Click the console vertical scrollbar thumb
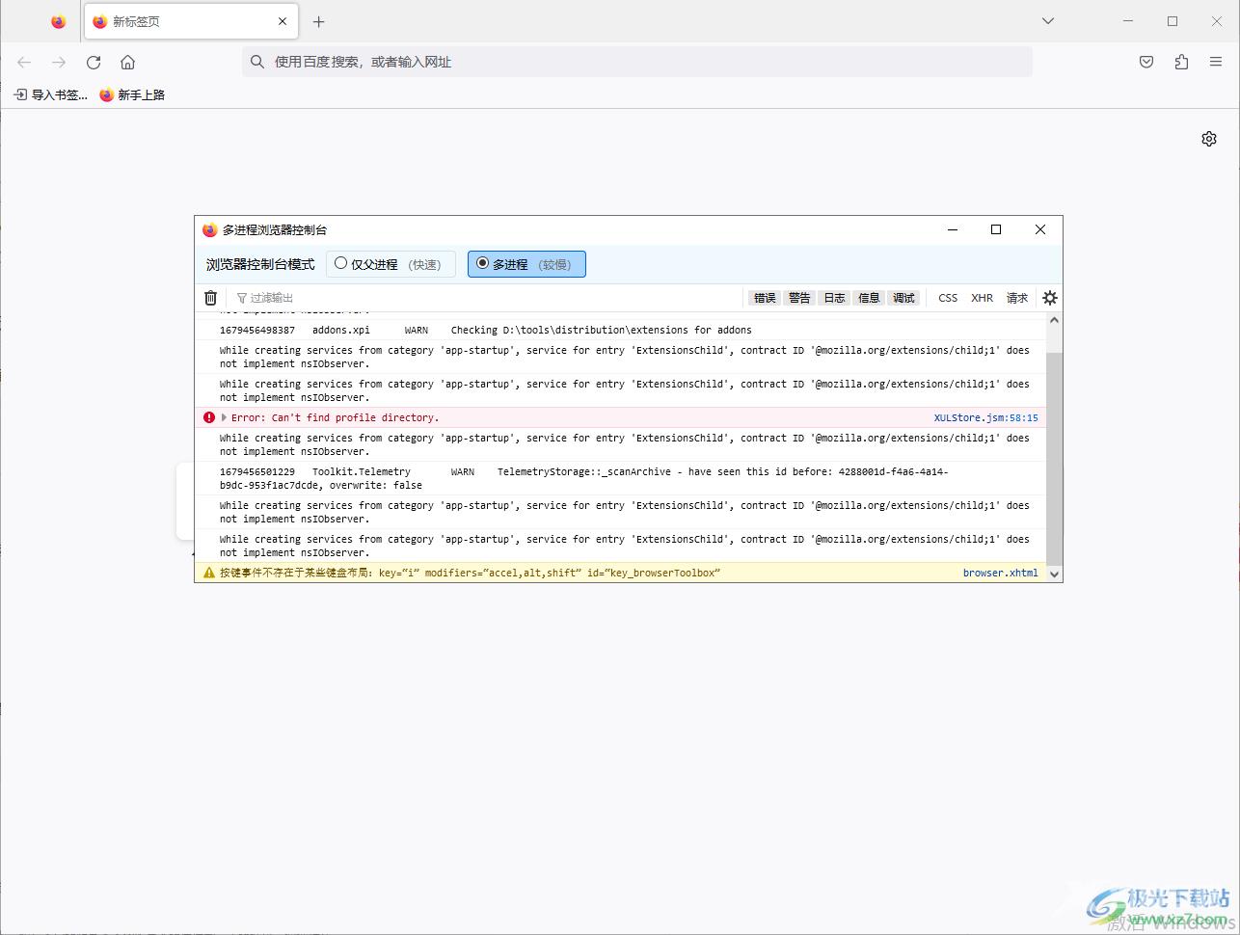1240x935 pixels. pyautogui.click(x=1054, y=458)
